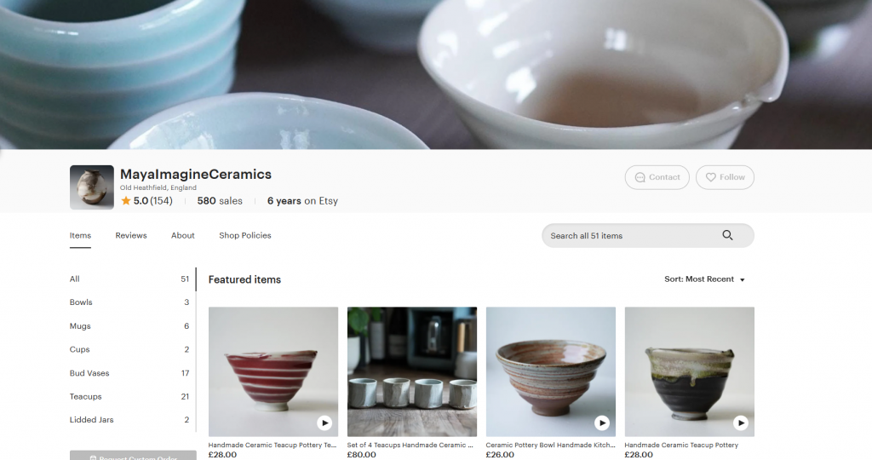Screen dimensions: 872x460
Task: Click the MayaImagineCeramics shop avatar
Action: [x=92, y=187]
